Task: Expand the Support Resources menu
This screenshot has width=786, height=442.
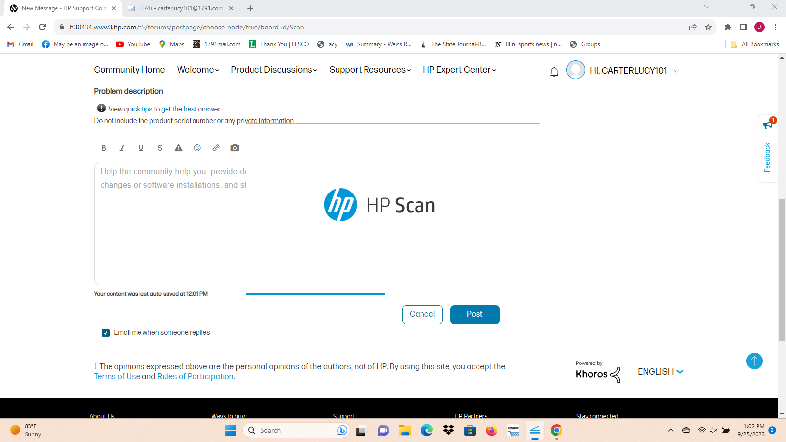Action: pyautogui.click(x=370, y=70)
